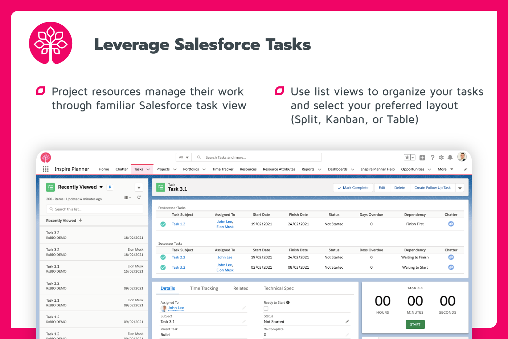Open more actions dropdown beside Create Follow-Up Task
Viewport: 508px width, 339px height.
point(460,188)
